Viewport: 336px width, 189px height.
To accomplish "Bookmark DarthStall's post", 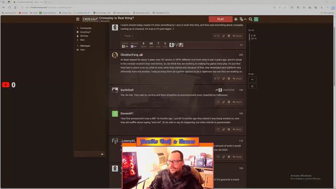I will pyautogui.click(x=229, y=102).
